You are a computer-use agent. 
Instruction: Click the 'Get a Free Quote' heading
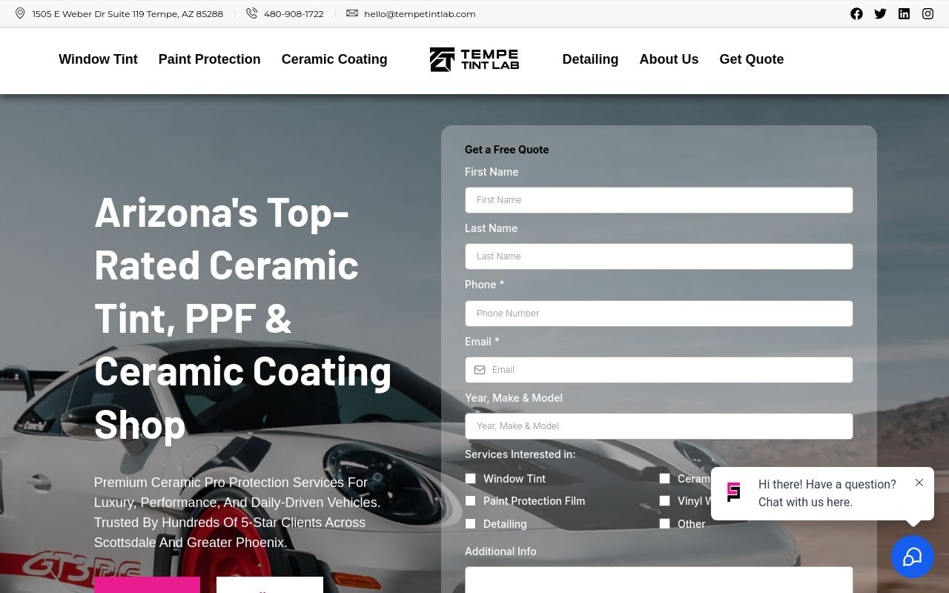506,150
